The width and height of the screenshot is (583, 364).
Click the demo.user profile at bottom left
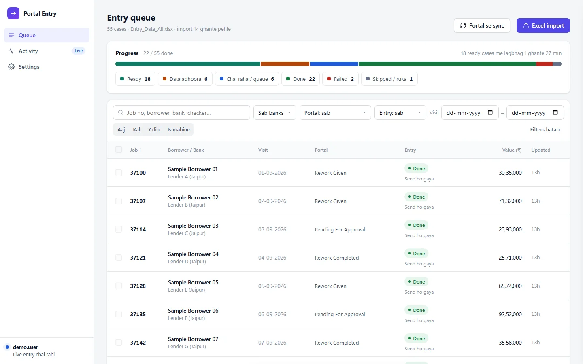(x=47, y=351)
